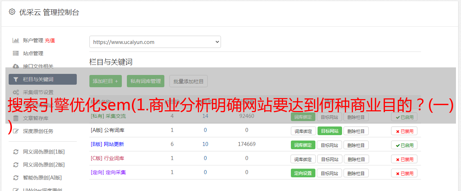Click 删除栏目 in the 定向采集 row
461x191 pixels.
(356, 173)
